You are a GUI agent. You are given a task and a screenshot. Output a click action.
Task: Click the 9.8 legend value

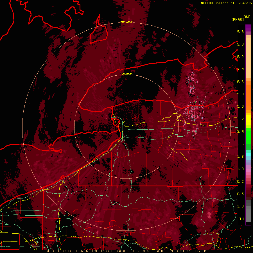coord(240,31)
